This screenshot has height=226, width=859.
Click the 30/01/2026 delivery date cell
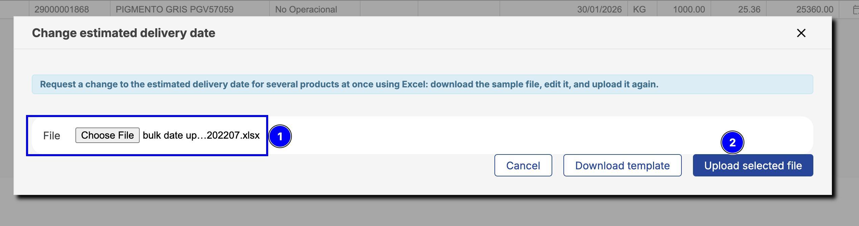pyautogui.click(x=599, y=9)
